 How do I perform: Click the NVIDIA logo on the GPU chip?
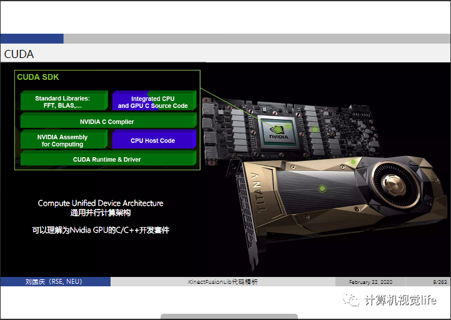pyautogui.click(x=279, y=132)
